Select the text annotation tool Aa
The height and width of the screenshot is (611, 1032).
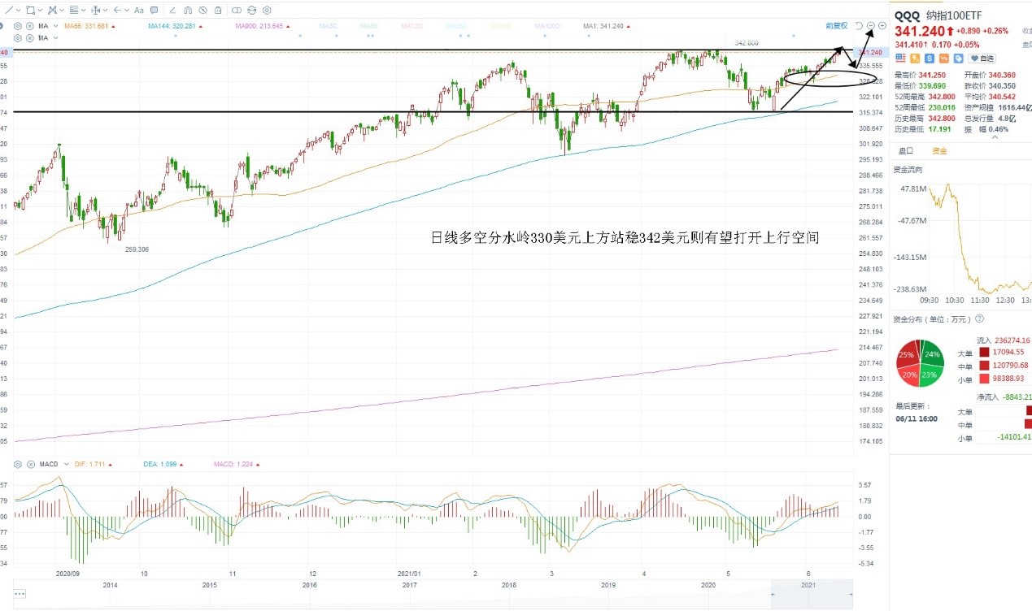[139, 11]
